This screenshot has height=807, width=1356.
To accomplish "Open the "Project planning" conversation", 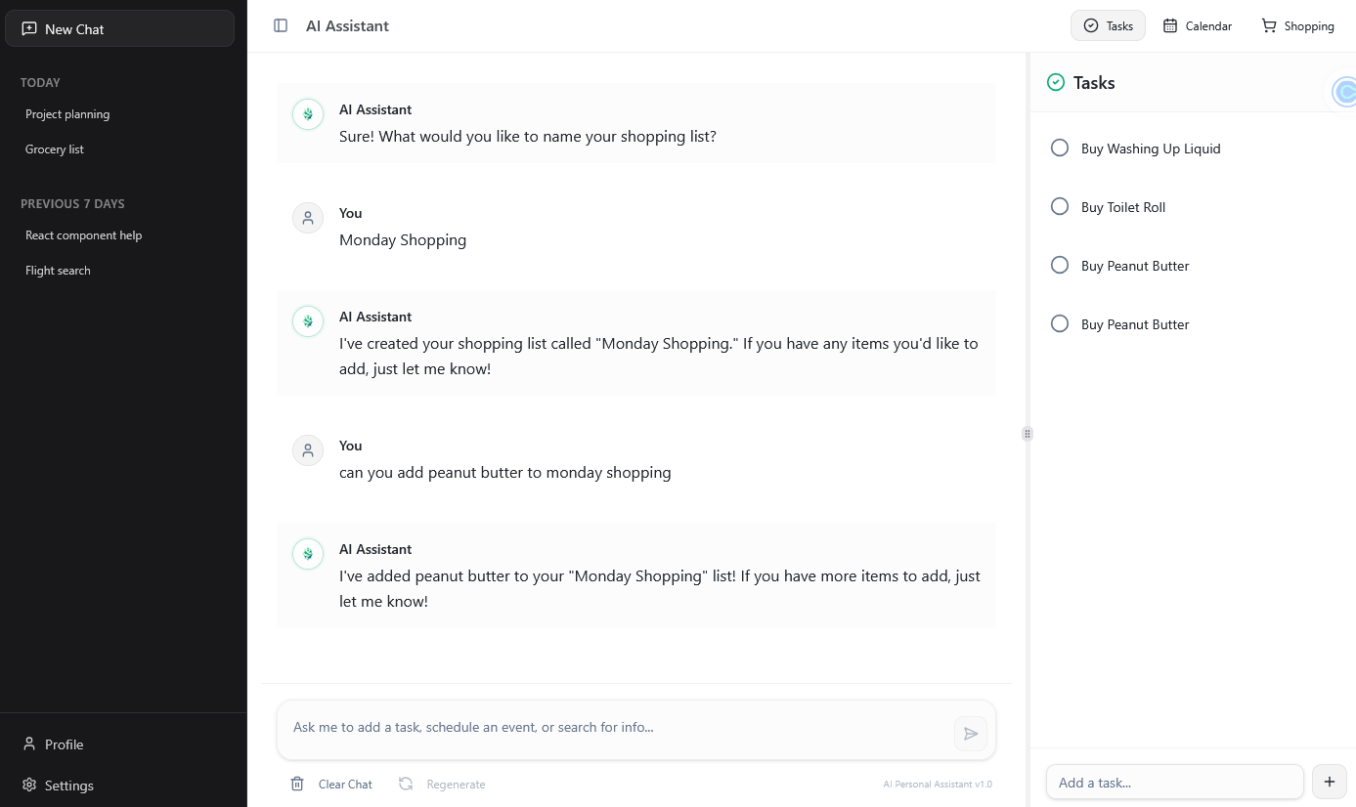I will tap(67, 114).
